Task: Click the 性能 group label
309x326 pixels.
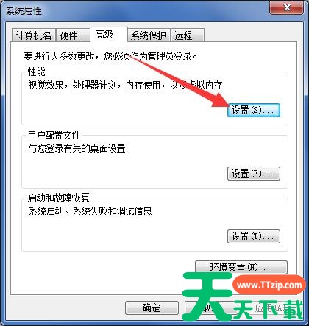Action: [37, 72]
